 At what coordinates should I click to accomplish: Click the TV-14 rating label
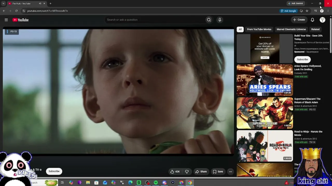(x=312, y=142)
